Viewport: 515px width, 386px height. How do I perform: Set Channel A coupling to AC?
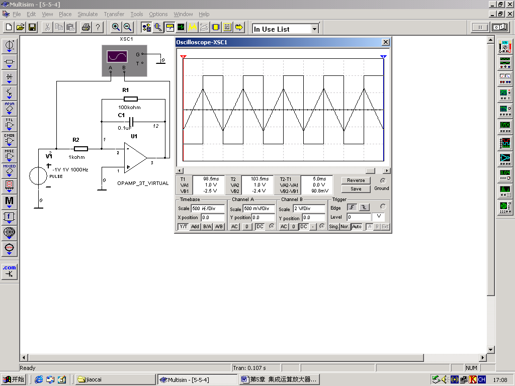point(234,227)
